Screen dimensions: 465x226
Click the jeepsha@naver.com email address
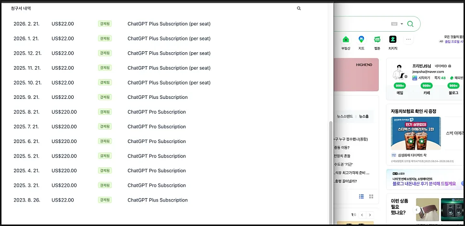(x=428, y=72)
